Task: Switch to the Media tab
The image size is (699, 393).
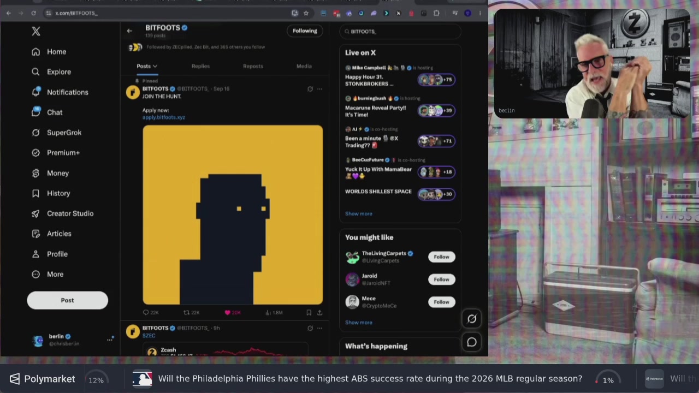Action: tap(304, 66)
